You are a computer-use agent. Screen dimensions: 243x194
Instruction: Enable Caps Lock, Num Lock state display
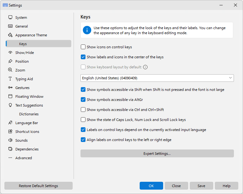[x=83, y=119]
